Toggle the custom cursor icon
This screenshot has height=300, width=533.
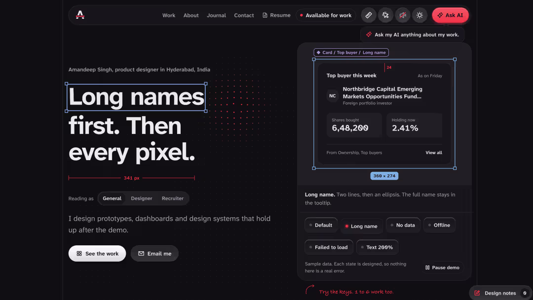(x=385, y=15)
